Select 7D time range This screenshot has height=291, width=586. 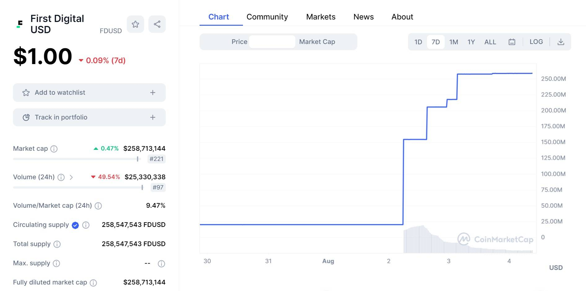coord(436,42)
